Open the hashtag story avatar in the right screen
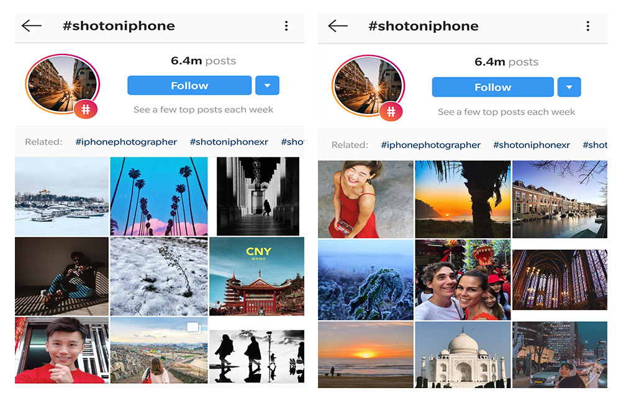The width and height of the screenshot is (621, 403). (x=368, y=87)
